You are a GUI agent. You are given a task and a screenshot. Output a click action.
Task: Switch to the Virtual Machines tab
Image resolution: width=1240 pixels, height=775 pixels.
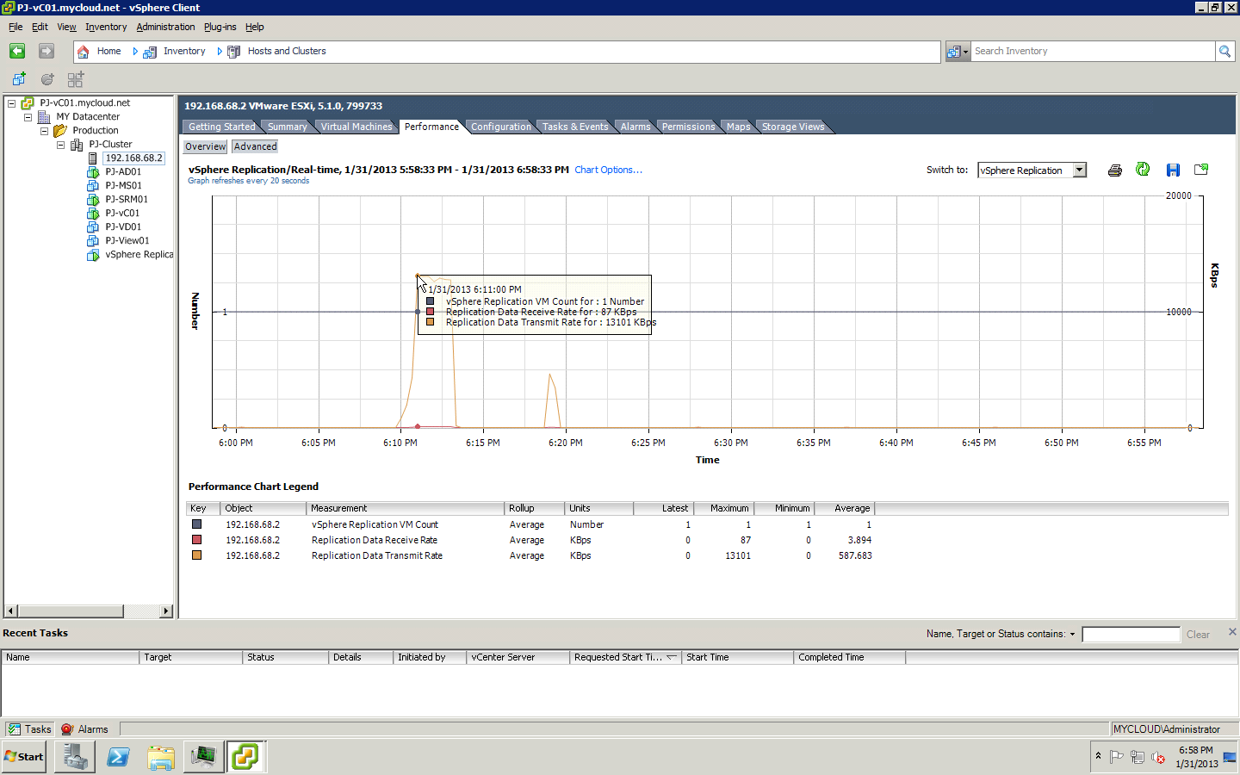point(356,126)
